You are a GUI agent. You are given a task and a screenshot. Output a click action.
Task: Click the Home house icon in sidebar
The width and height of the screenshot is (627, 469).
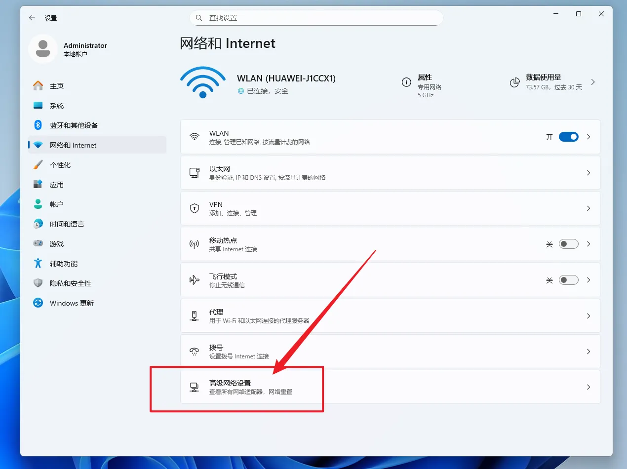tap(38, 86)
